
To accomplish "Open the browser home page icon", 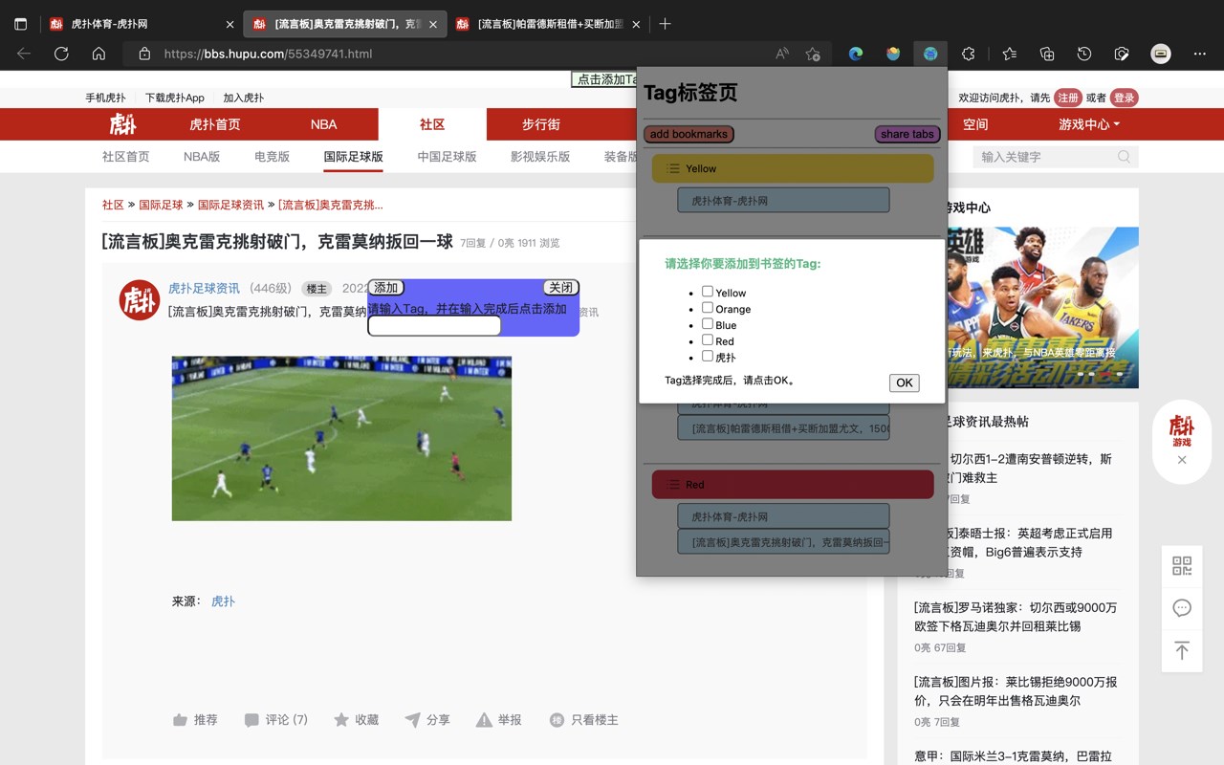I will (98, 54).
